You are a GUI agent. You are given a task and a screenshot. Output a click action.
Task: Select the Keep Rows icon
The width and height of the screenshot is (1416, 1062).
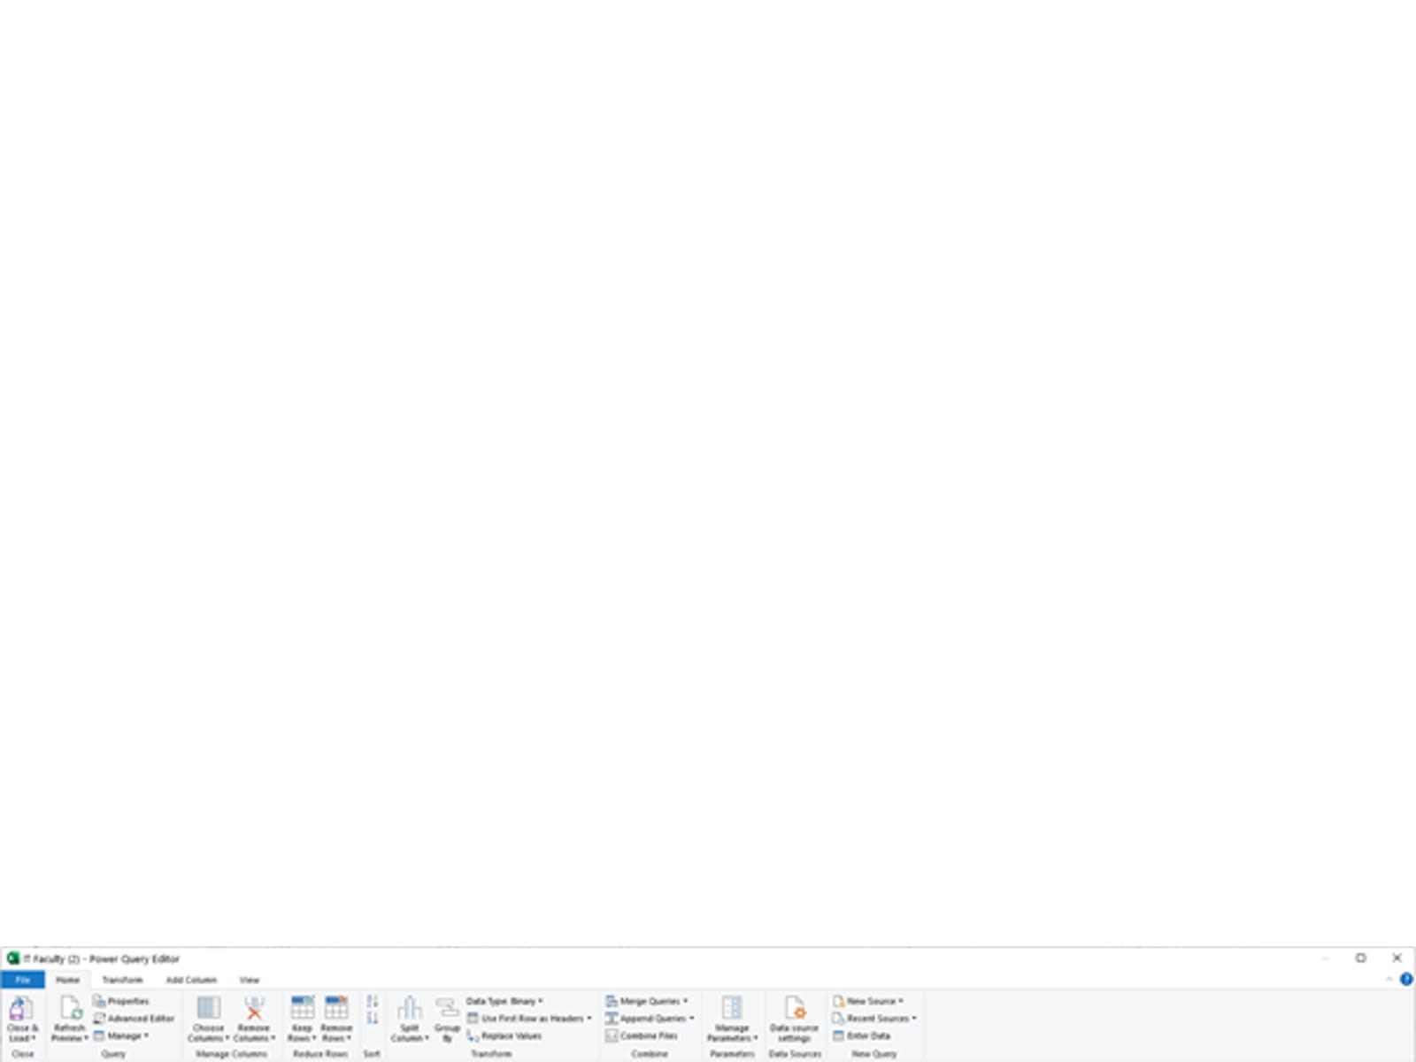[x=302, y=1009]
